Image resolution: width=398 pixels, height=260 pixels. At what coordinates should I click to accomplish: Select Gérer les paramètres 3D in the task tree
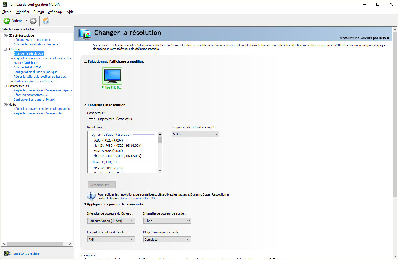30,95
